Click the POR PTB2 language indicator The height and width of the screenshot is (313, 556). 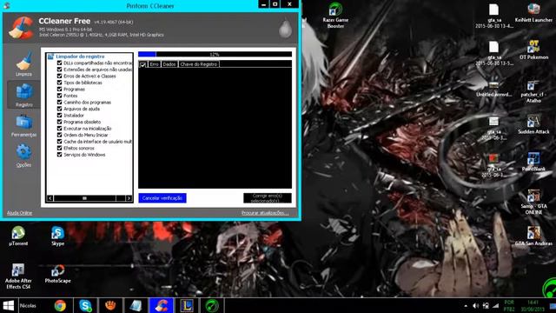click(x=509, y=305)
